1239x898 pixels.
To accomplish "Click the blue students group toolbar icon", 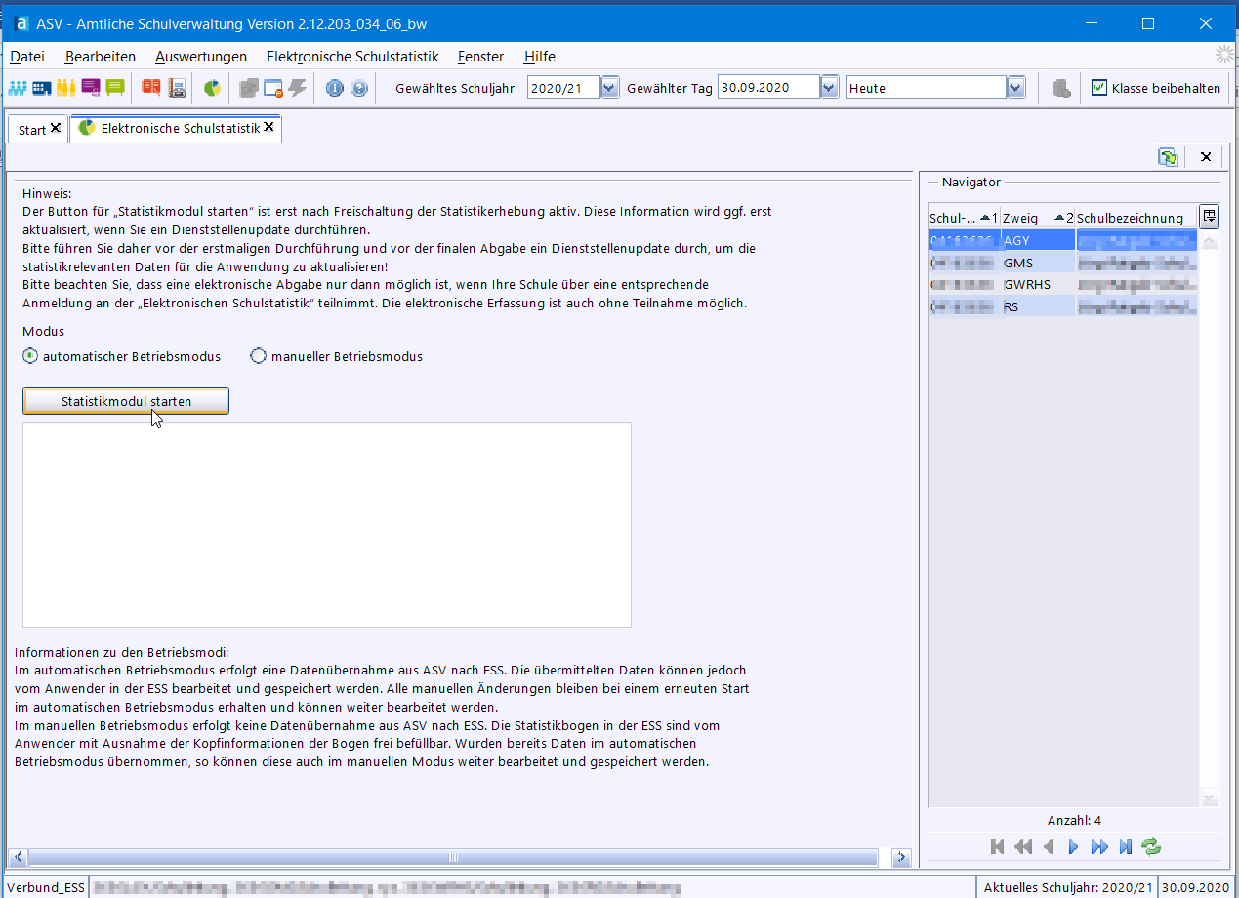I will (18, 88).
